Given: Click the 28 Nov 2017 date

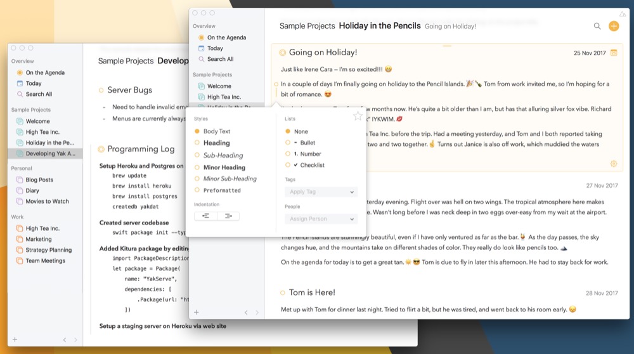Looking at the screenshot, I should [602, 293].
